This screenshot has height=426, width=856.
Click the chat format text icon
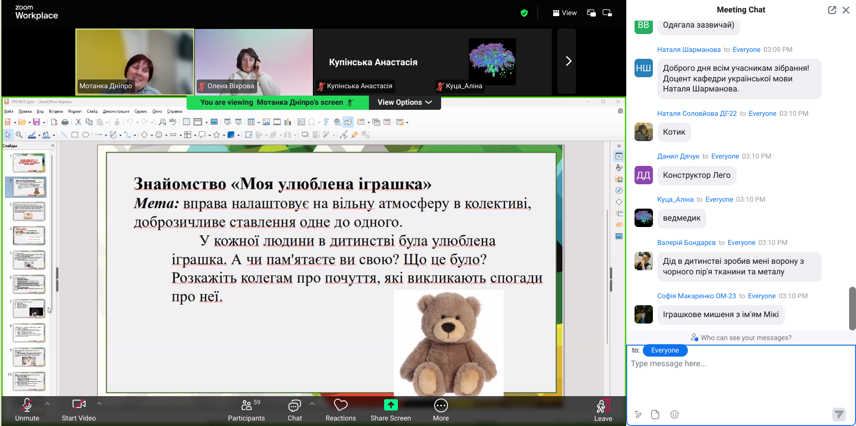(x=638, y=415)
